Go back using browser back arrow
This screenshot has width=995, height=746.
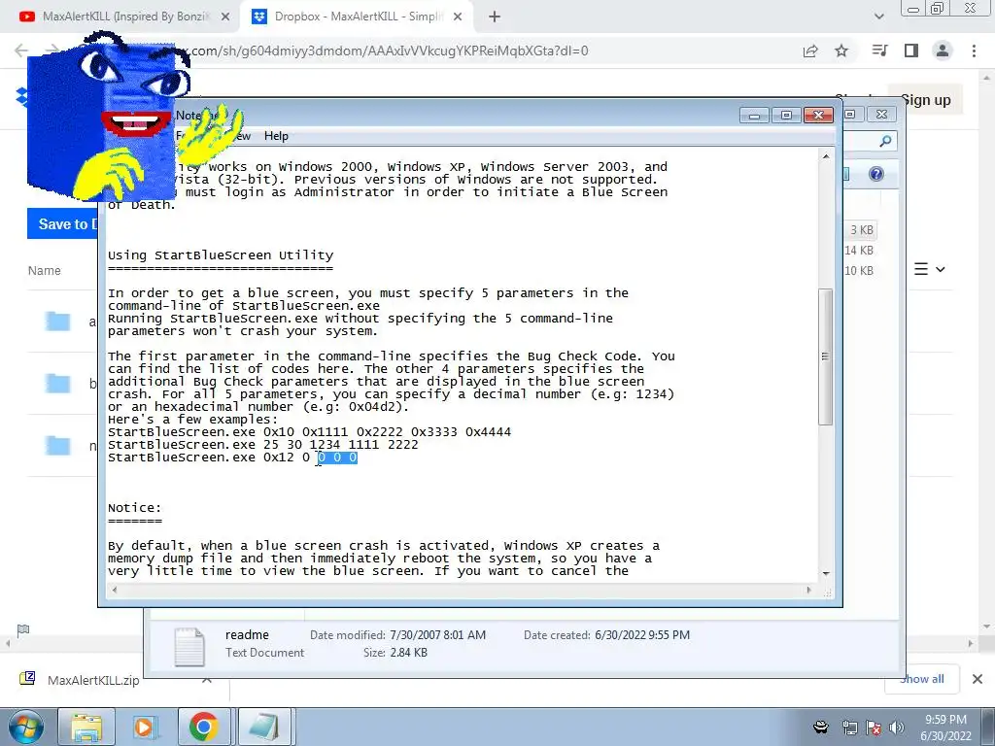pos(21,51)
